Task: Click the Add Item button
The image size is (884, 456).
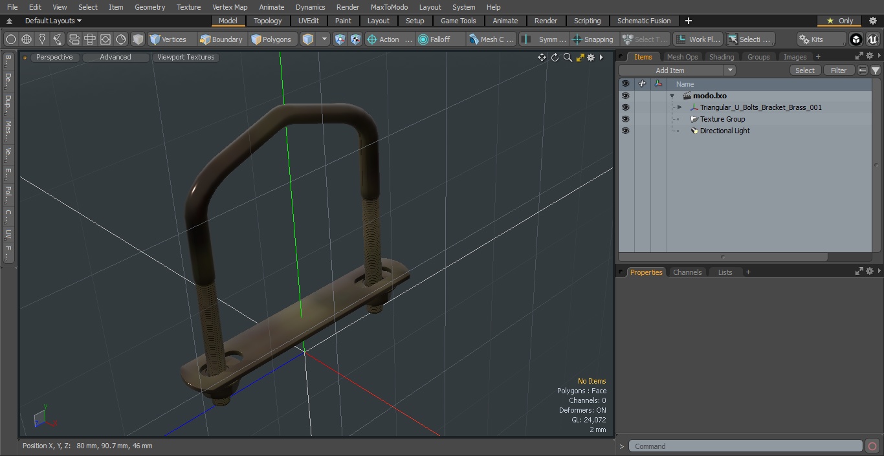Action: 670,71
